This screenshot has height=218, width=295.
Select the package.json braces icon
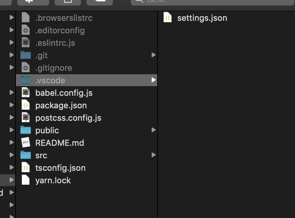coord(26,106)
